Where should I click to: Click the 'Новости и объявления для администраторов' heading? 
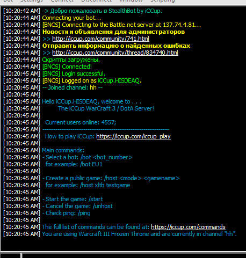[113, 32]
